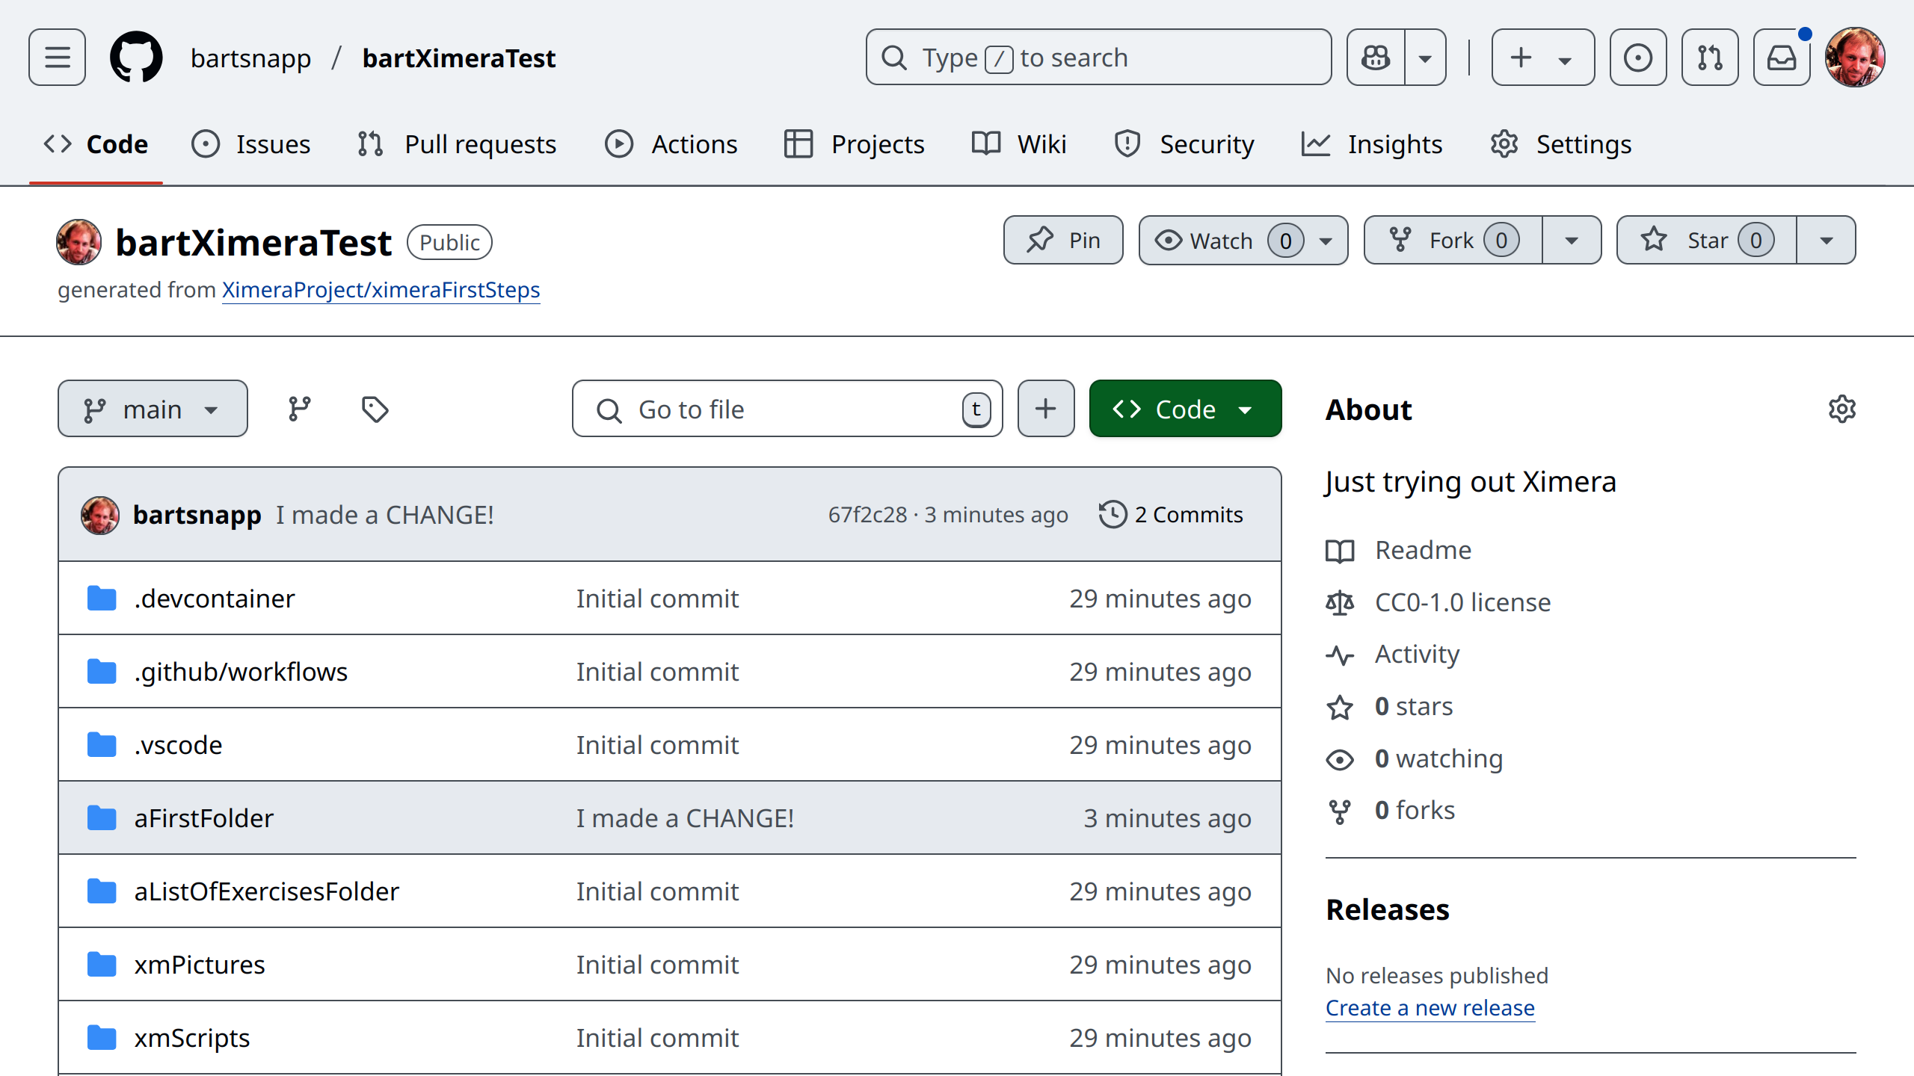
Task: Open XimeraProject/ximeraFirstSteps template link
Action: point(381,290)
